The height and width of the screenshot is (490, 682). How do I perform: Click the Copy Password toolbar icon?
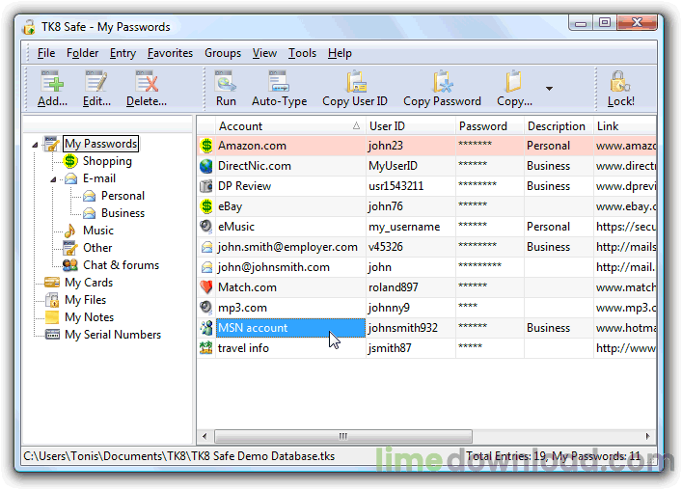point(443,81)
